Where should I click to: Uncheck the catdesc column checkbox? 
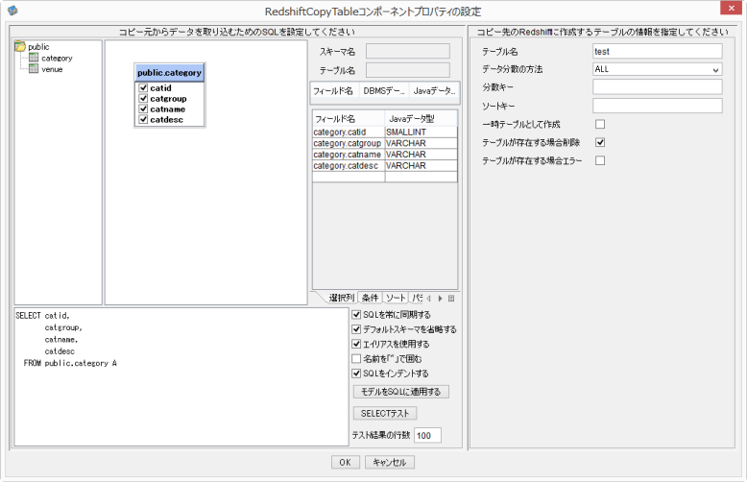coord(143,120)
